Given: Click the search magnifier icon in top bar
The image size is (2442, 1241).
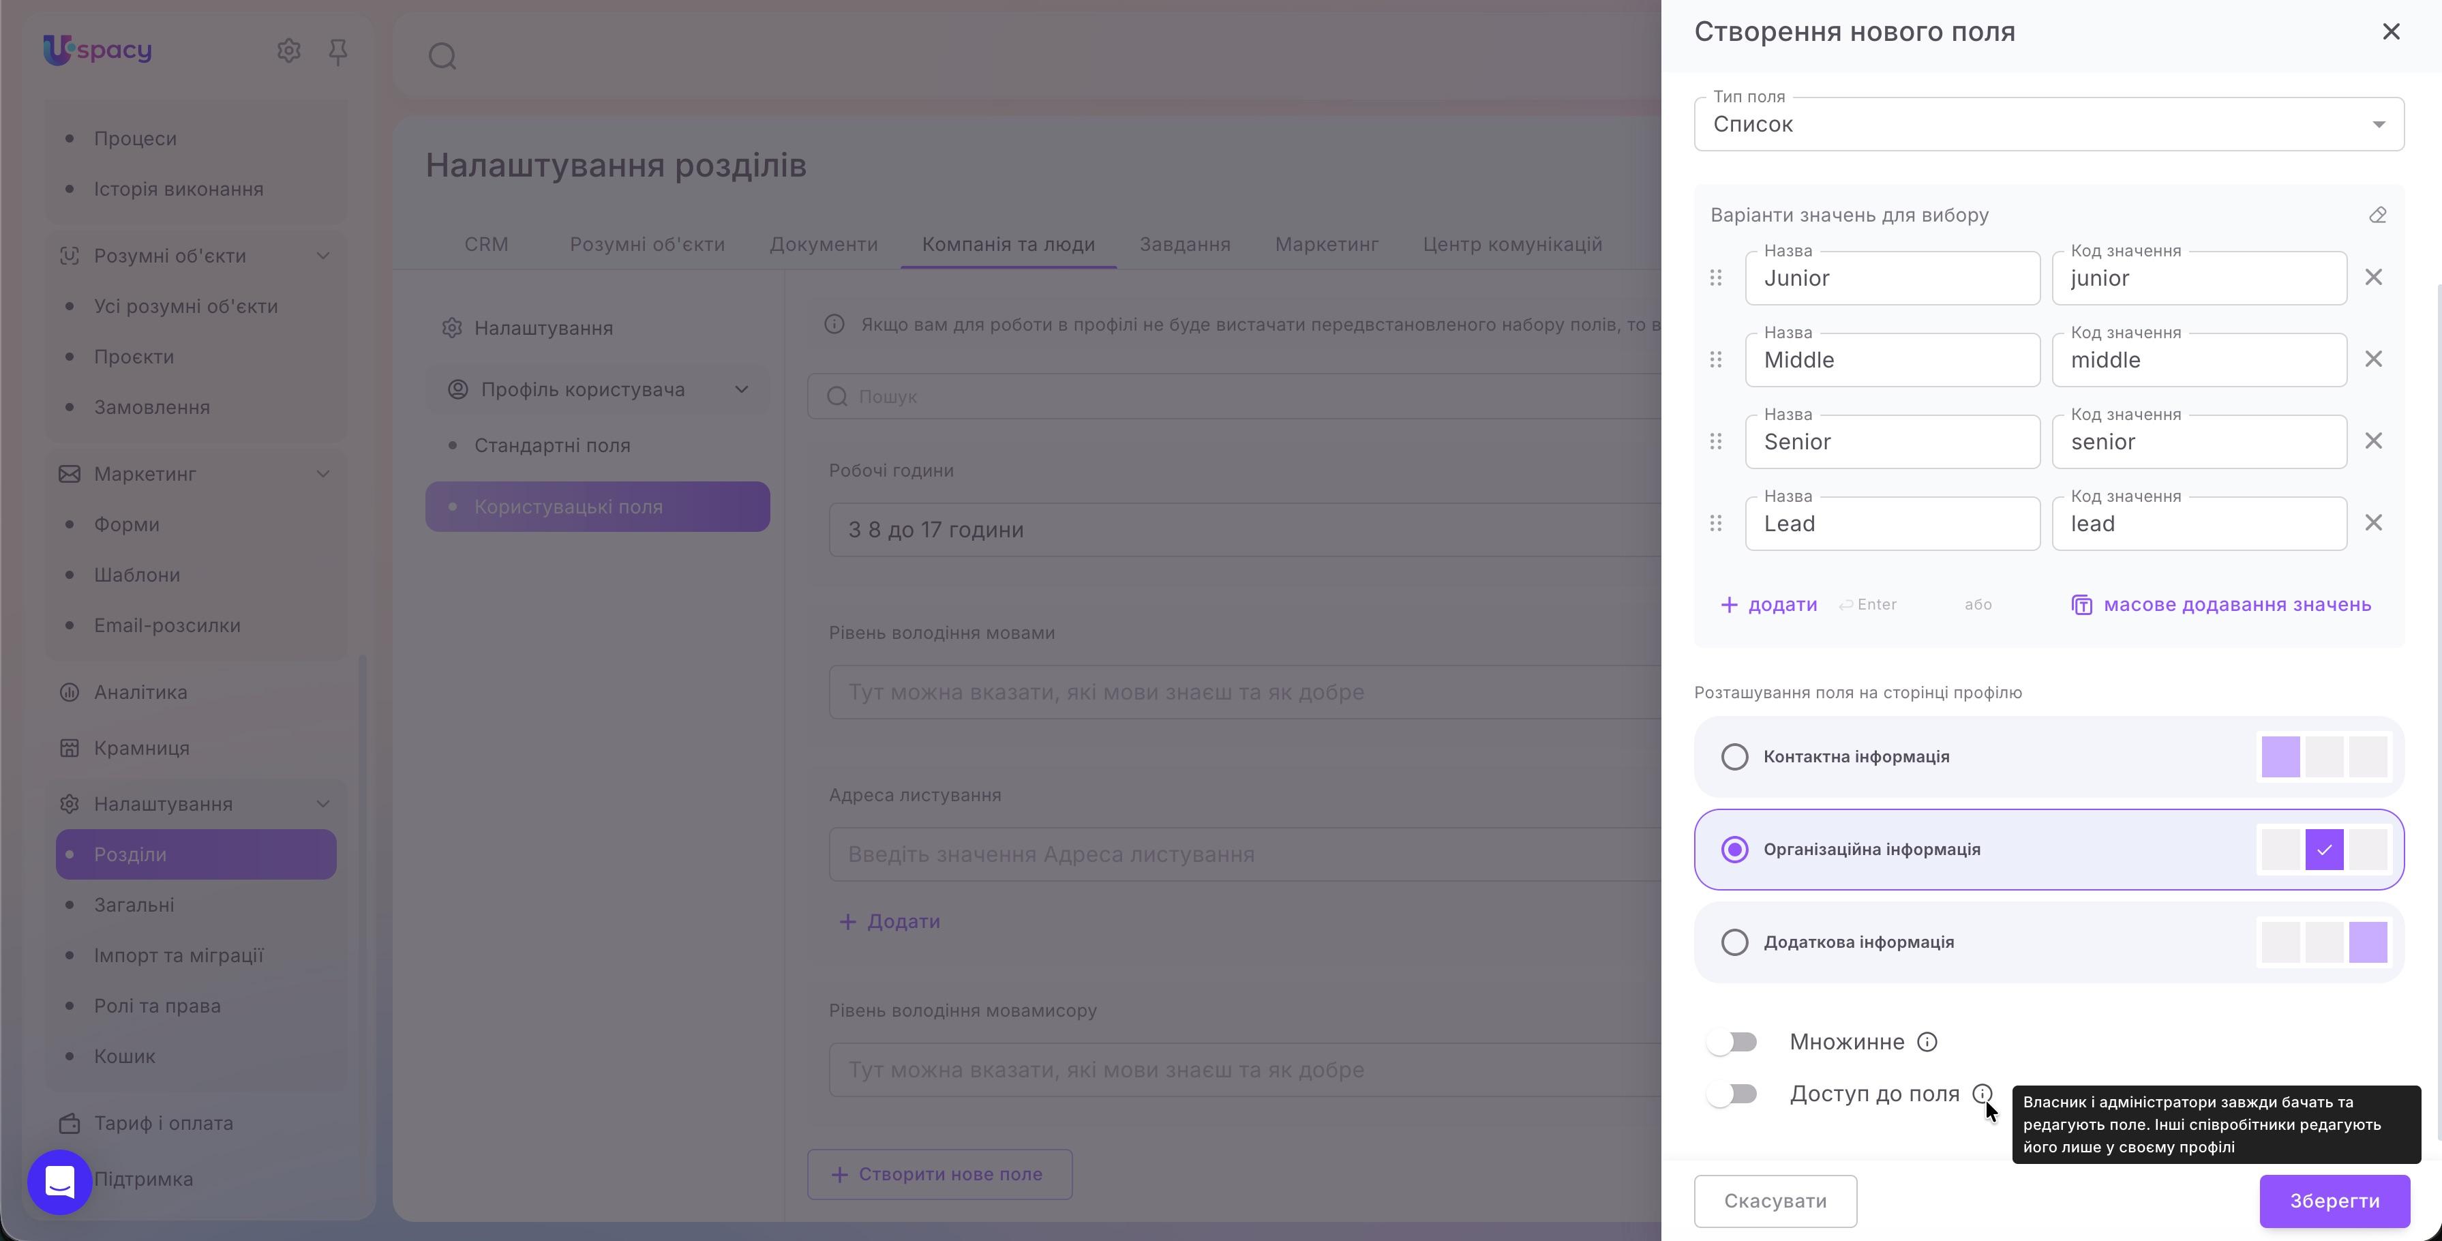Looking at the screenshot, I should coord(442,57).
